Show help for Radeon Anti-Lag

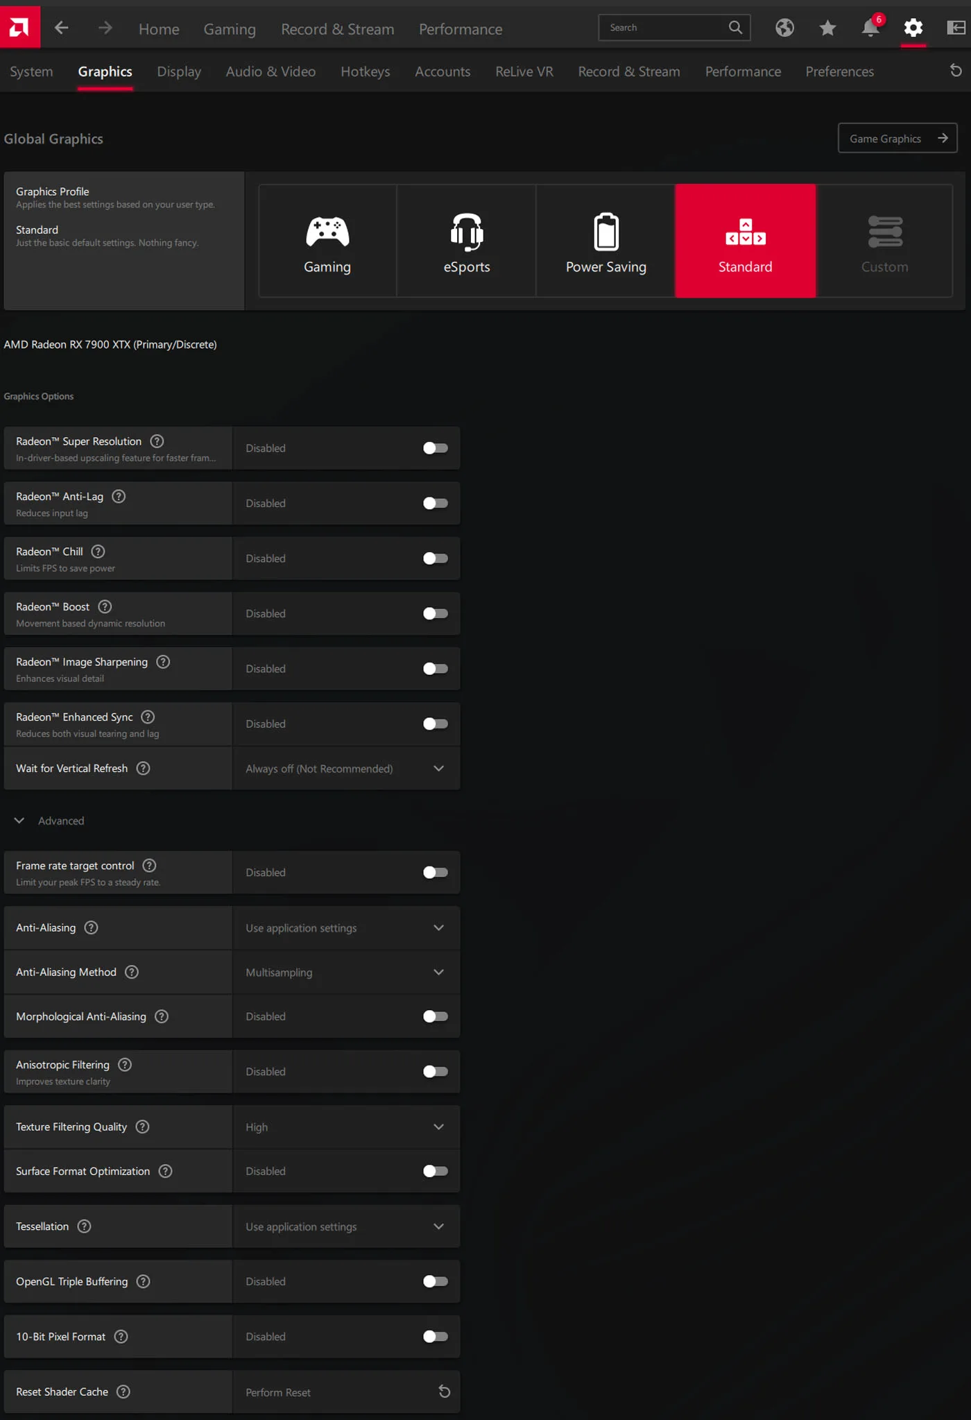coord(119,497)
